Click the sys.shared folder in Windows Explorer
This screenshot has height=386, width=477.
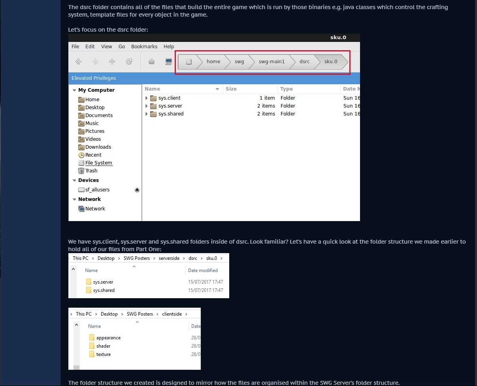click(104, 290)
